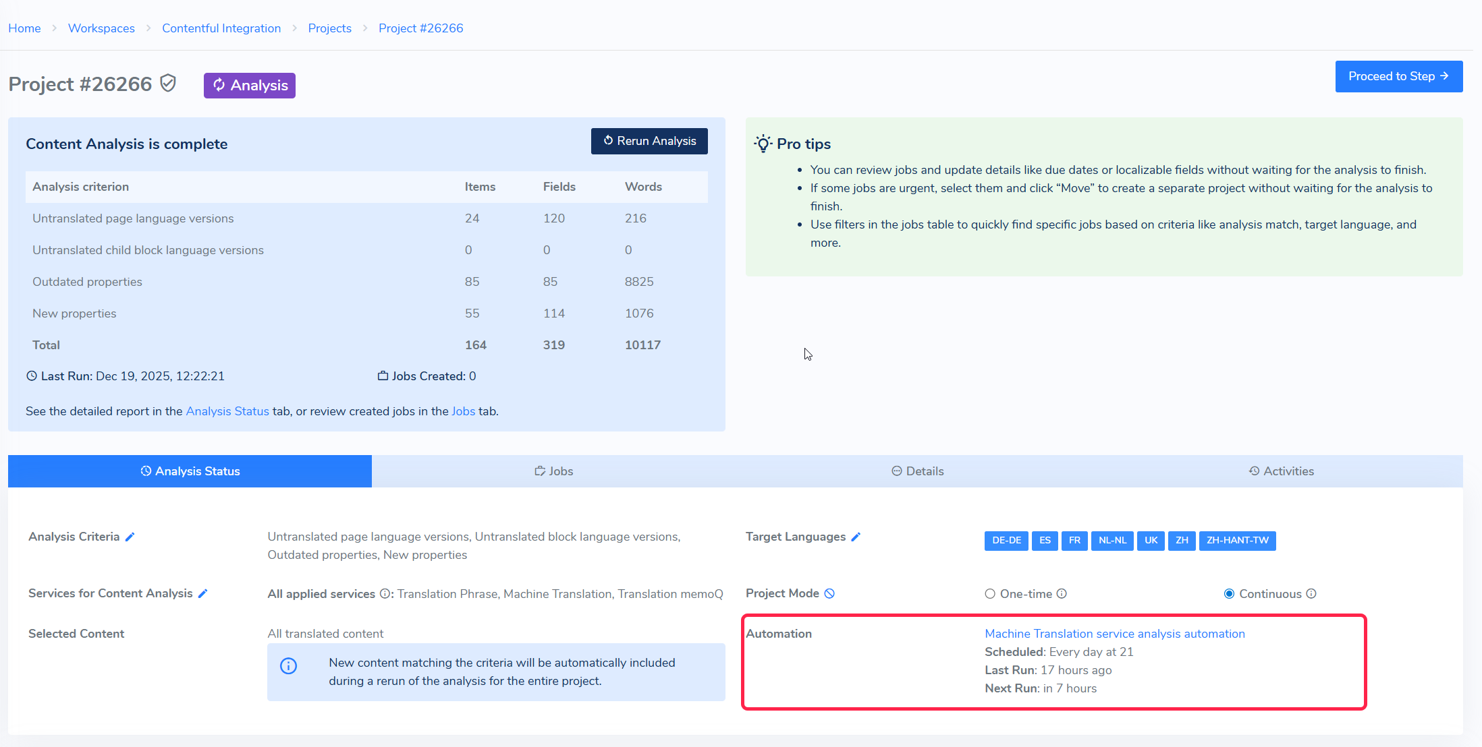The image size is (1482, 747).
Task: Open info icon next to One-time
Action: click(1062, 593)
